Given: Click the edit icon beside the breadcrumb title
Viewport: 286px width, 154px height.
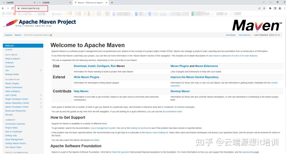Looking at the screenshot, I should tap(51, 35).
